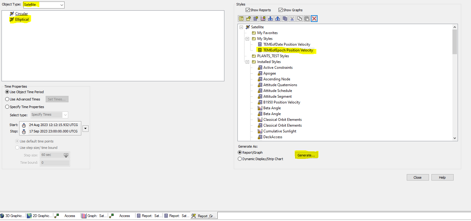Select the Attitude Schedule style
Viewport: 471px width, 221px height.
(x=278, y=91)
